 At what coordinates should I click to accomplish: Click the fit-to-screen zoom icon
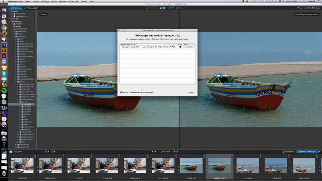[170, 8]
